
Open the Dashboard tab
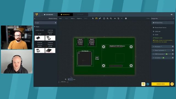pyautogui.click(x=48, y=15)
